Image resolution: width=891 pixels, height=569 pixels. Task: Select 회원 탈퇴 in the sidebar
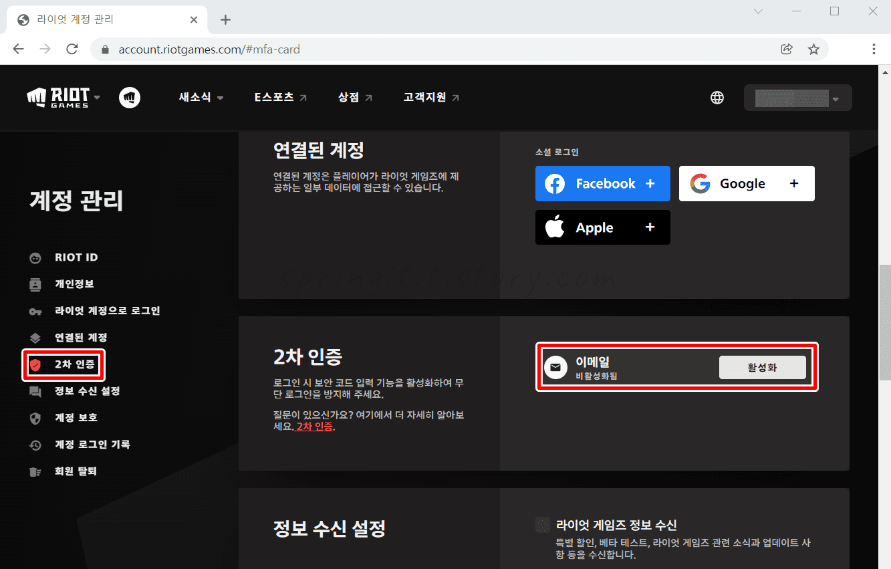click(76, 471)
